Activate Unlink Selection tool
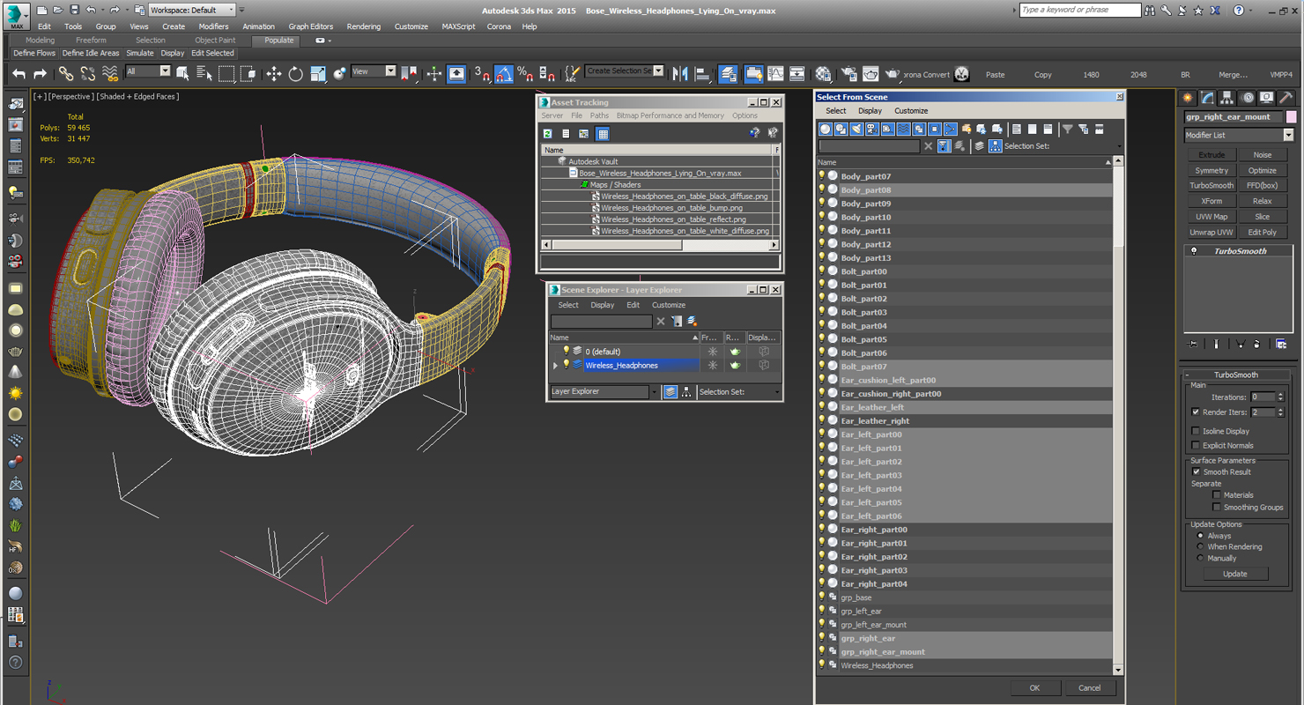The image size is (1304, 705). [x=87, y=74]
